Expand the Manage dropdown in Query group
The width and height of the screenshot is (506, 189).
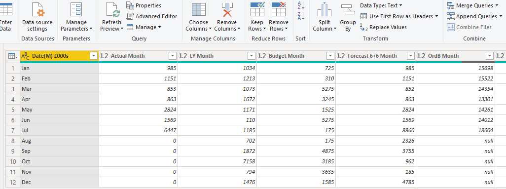coord(159,27)
